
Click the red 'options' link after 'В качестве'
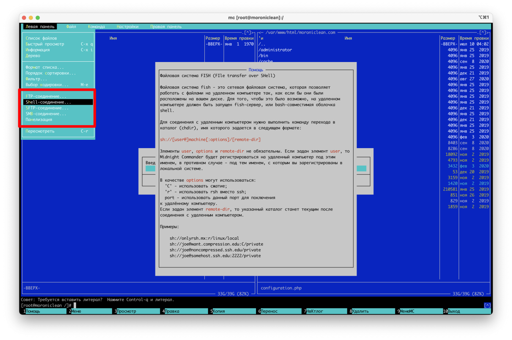coord(195,180)
